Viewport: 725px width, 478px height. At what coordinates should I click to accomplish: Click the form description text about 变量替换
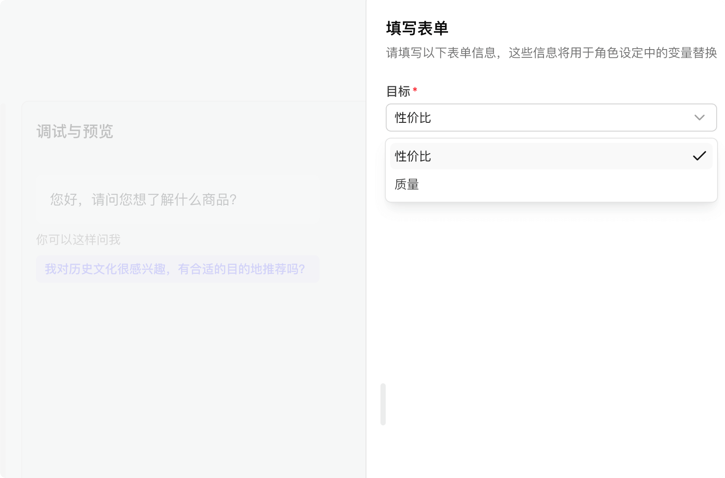551,53
